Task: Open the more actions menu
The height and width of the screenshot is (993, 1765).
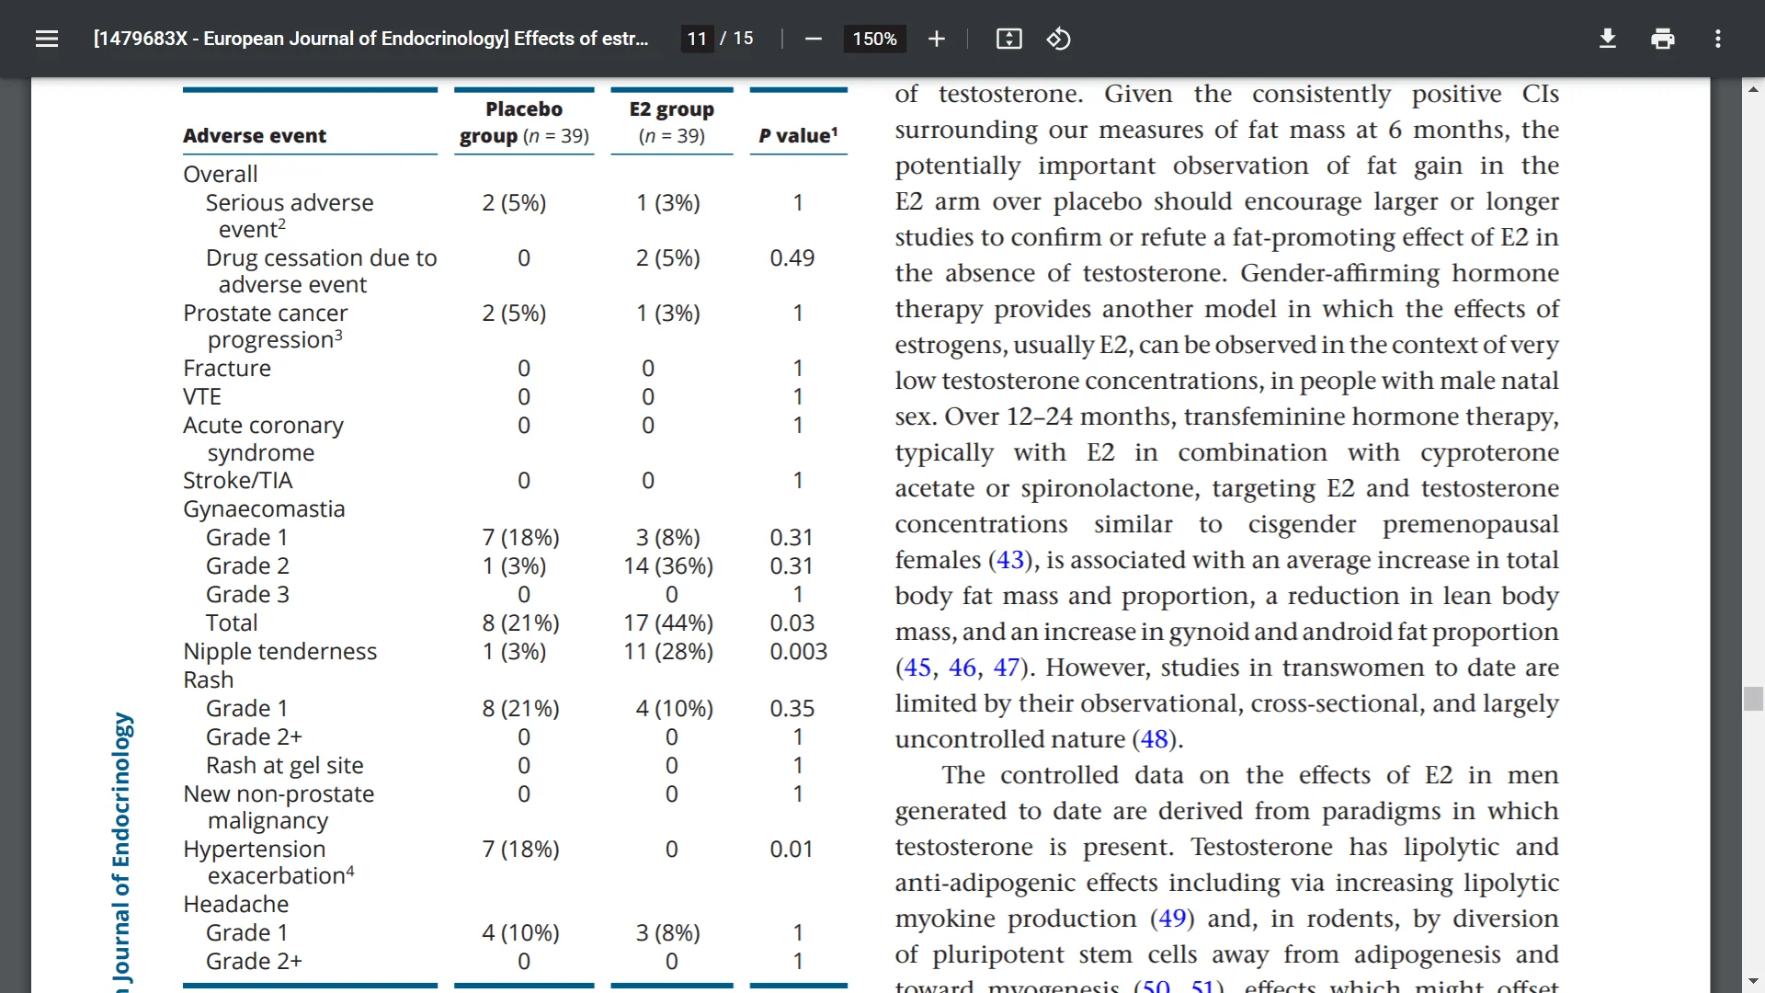Action: coord(1717,39)
